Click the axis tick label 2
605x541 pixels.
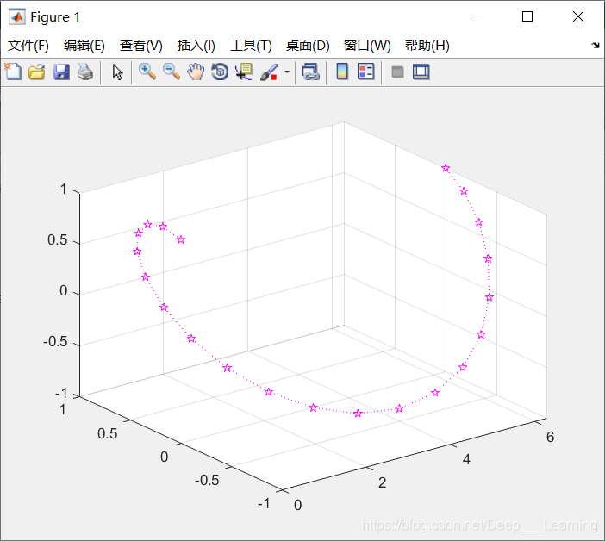pyautogui.click(x=382, y=482)
